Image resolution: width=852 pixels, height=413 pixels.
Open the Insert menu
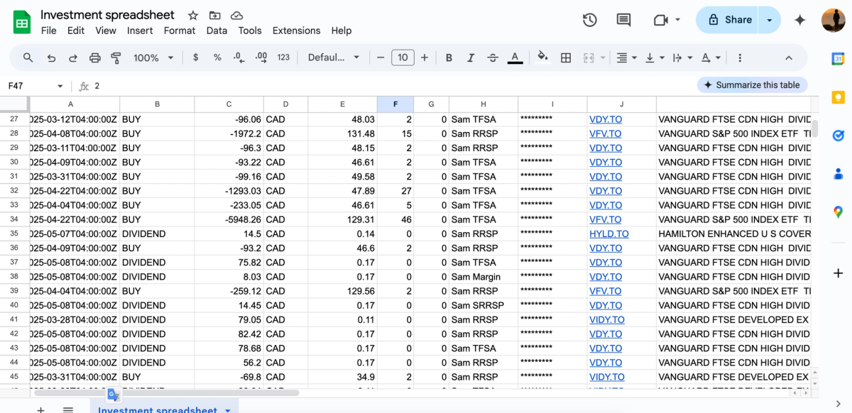(x=140, y=31)
